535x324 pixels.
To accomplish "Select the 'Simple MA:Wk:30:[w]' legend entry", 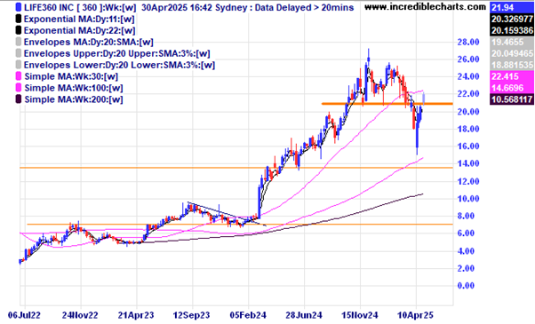I will 71,76.
